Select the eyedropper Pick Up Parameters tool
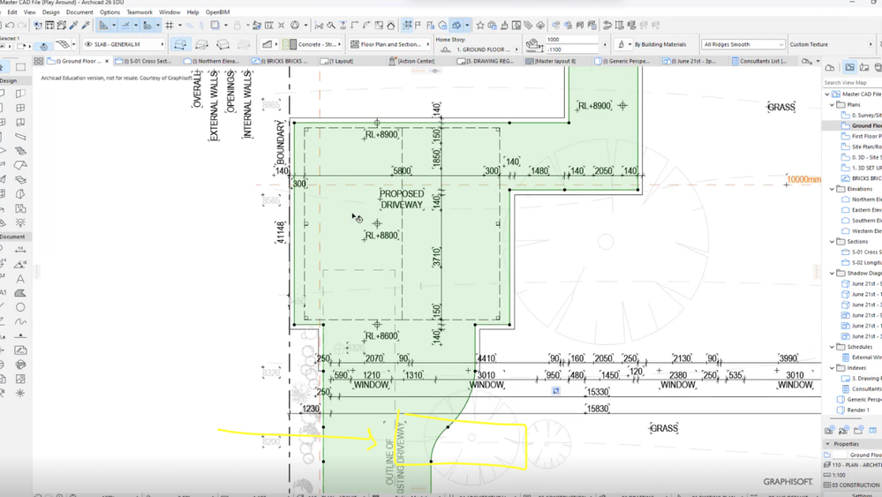This screenshot has width=882, height=497. coord(73,26)
